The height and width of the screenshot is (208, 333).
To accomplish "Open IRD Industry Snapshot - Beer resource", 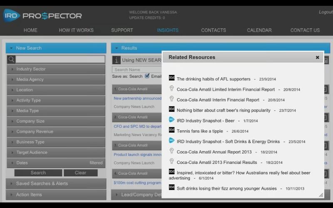I will 206,121.
